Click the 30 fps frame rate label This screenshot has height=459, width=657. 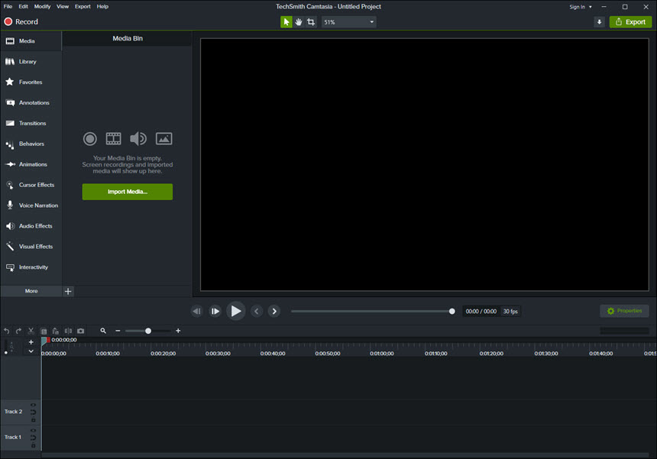tap(510, 311)
